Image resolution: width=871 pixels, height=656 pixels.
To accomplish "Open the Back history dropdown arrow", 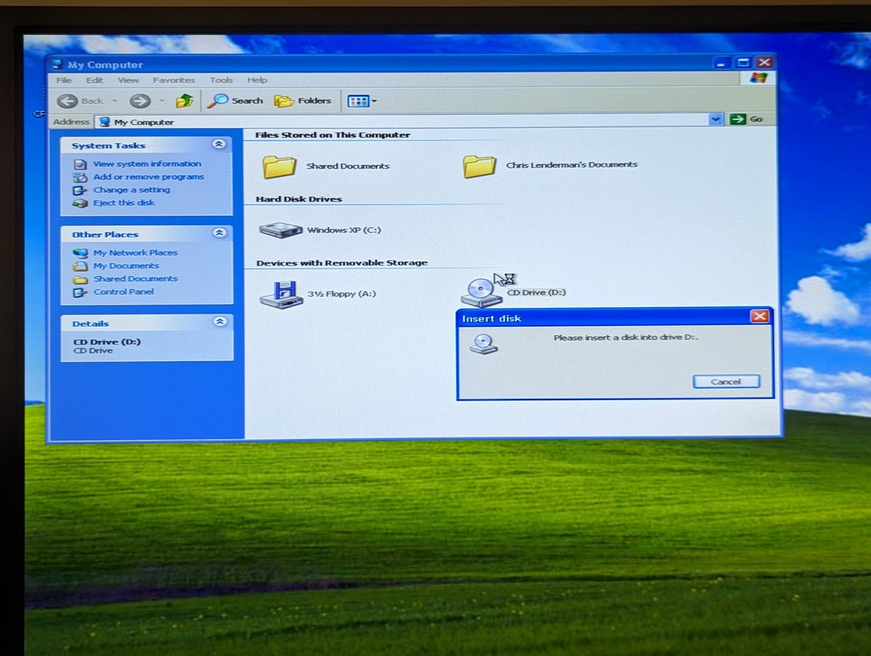I will click(115, 101).
